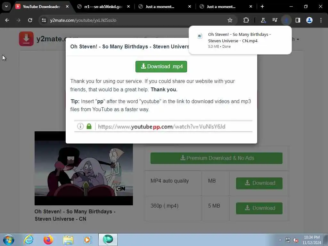The width and height of the screenshot is (328, 246).
Task: Click the modal title Oh Steven! text
Action: 130,46
